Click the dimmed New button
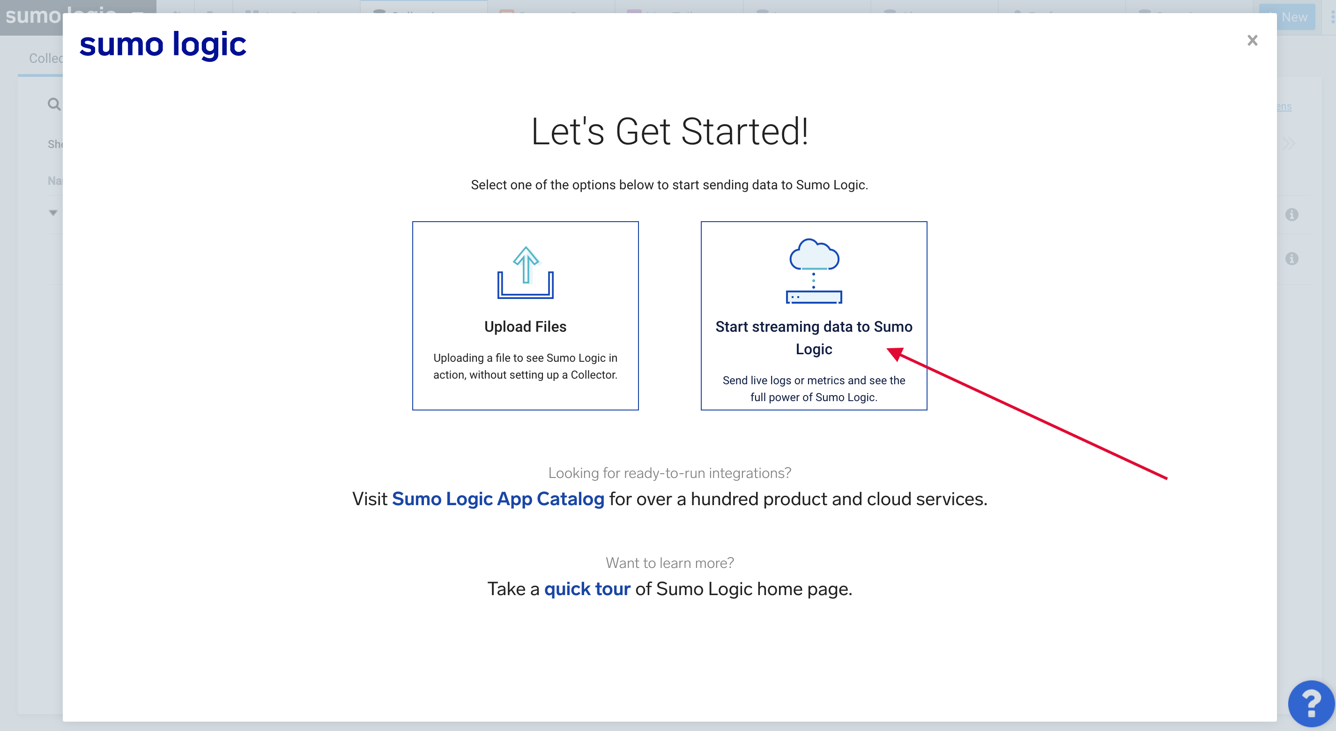 [1293, 17]
